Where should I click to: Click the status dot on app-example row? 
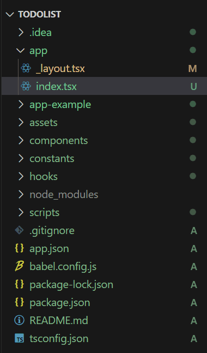[193, 104]
